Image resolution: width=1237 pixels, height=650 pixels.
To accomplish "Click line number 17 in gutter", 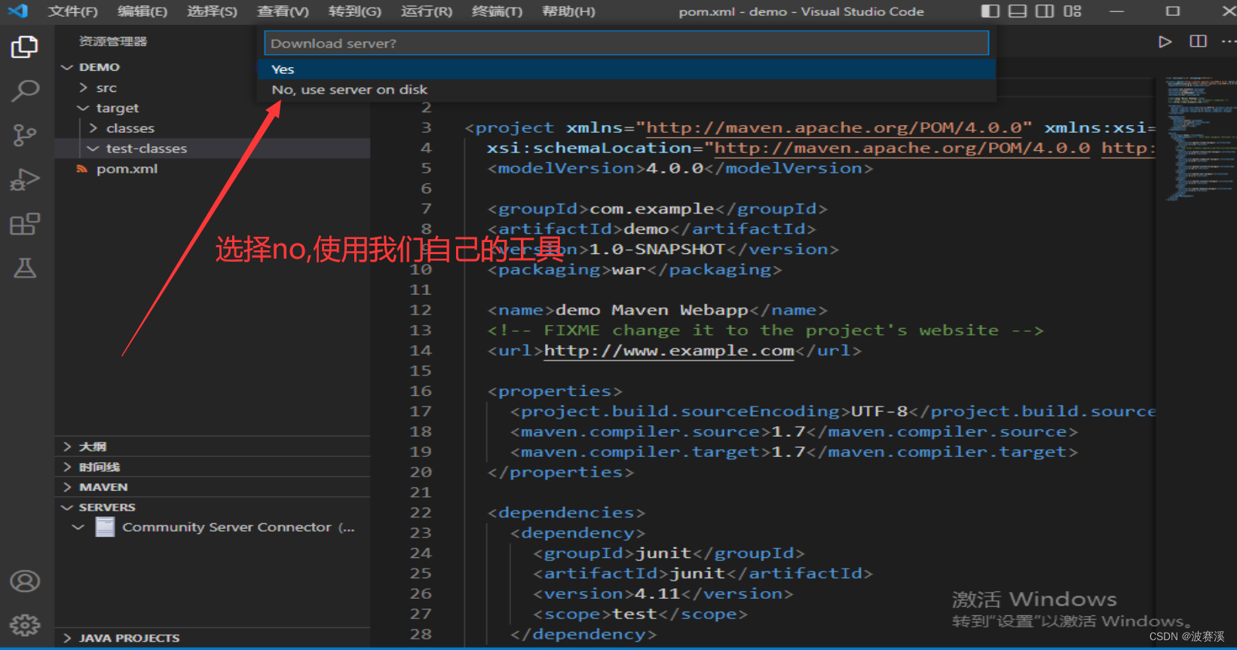I will tap(421, 412).
